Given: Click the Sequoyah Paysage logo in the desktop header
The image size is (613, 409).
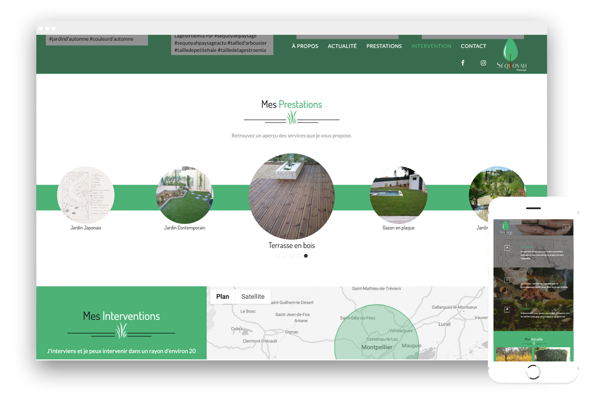Looking at the screenshot, I should (512, 54).
